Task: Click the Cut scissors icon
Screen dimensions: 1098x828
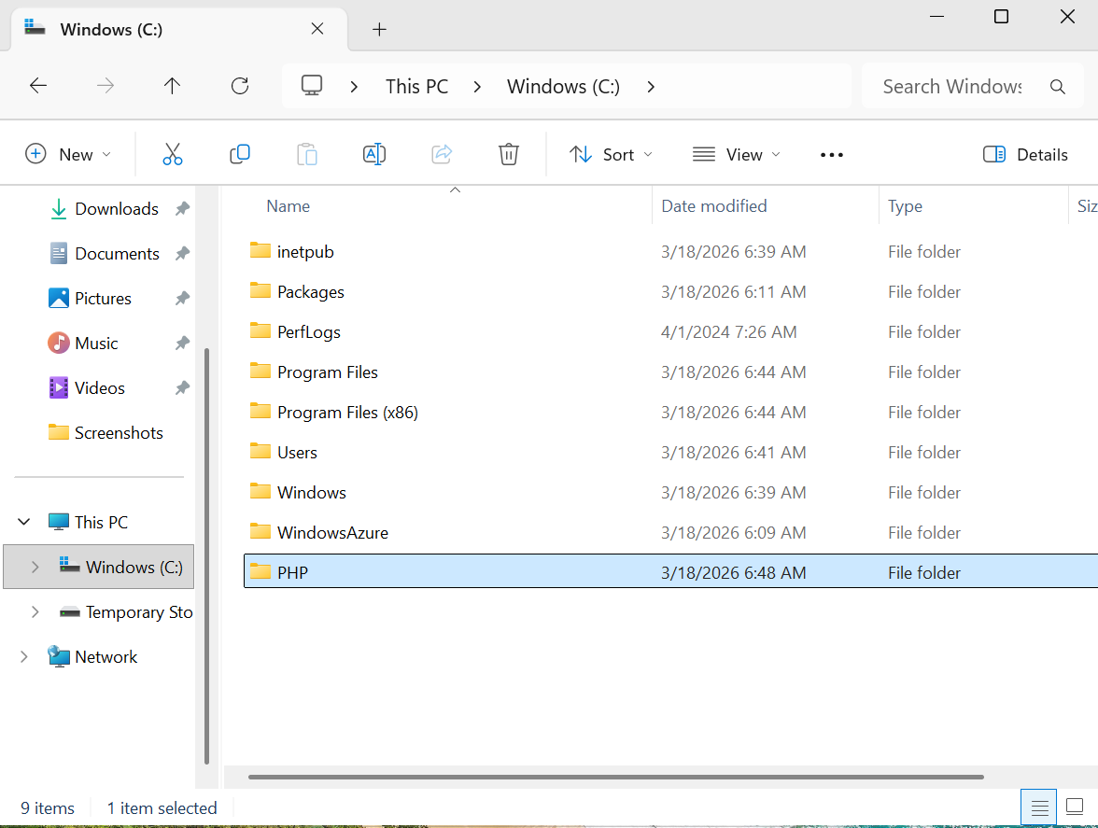Action: (x=172, y=154)
